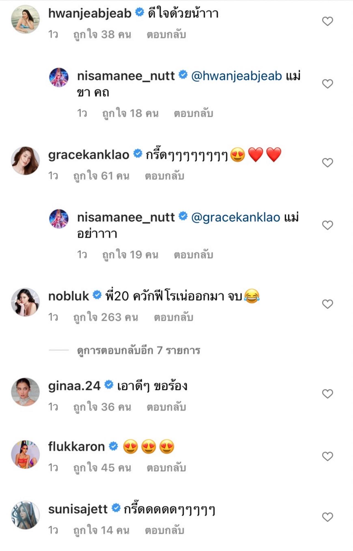
Task: Open hwanjeabjeab's profile picture
Action: click(25, 19)
